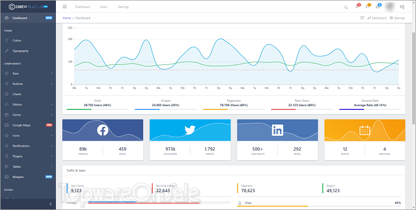Open the messages envelope icon in header
The height and width of the screenshot is (210, 416).
pos(378,6)
